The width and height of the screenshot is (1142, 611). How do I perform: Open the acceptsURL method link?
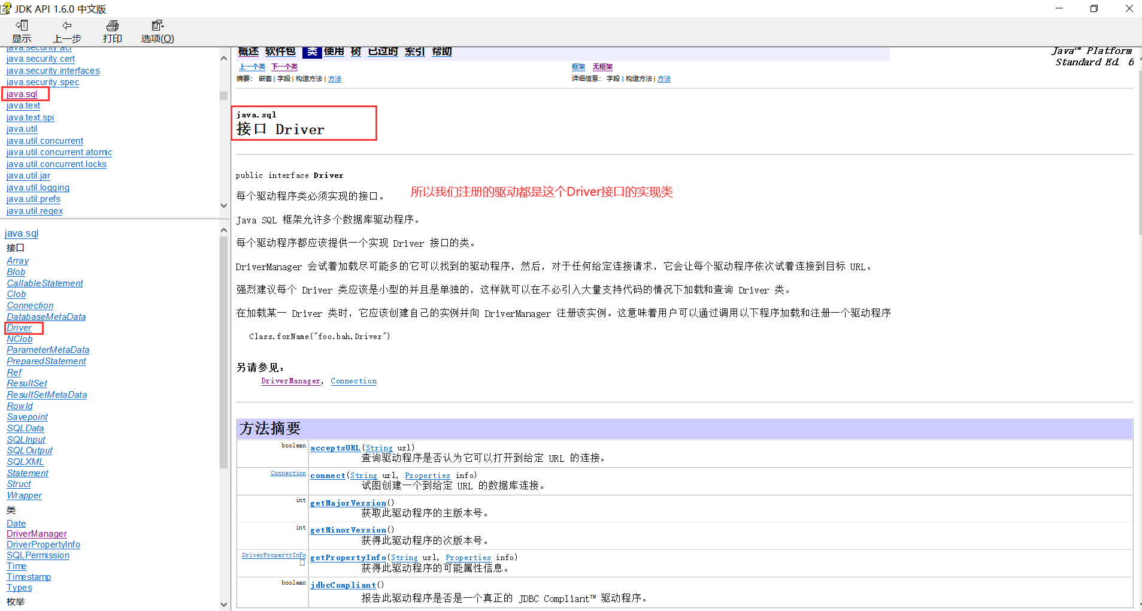335,448
